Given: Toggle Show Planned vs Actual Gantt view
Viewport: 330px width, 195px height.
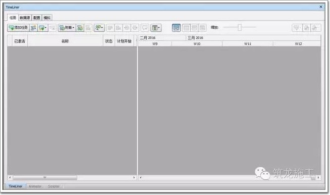Looking at the screenshot, I should click(x=202, y=28).
